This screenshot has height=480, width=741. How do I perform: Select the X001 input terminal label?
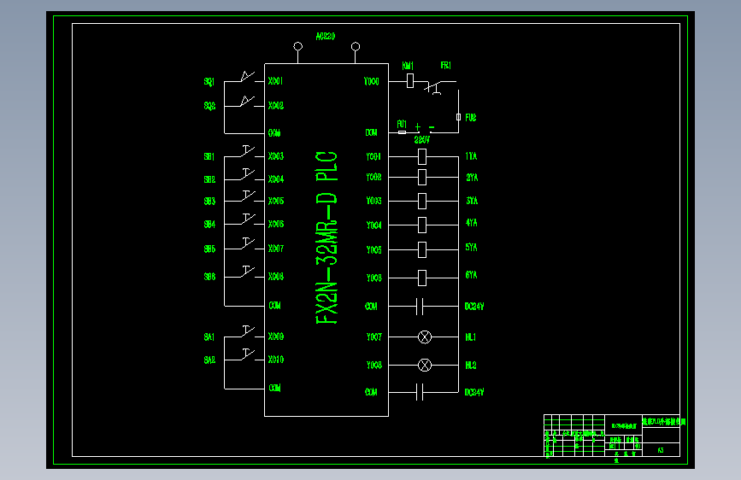pos(275,81)
